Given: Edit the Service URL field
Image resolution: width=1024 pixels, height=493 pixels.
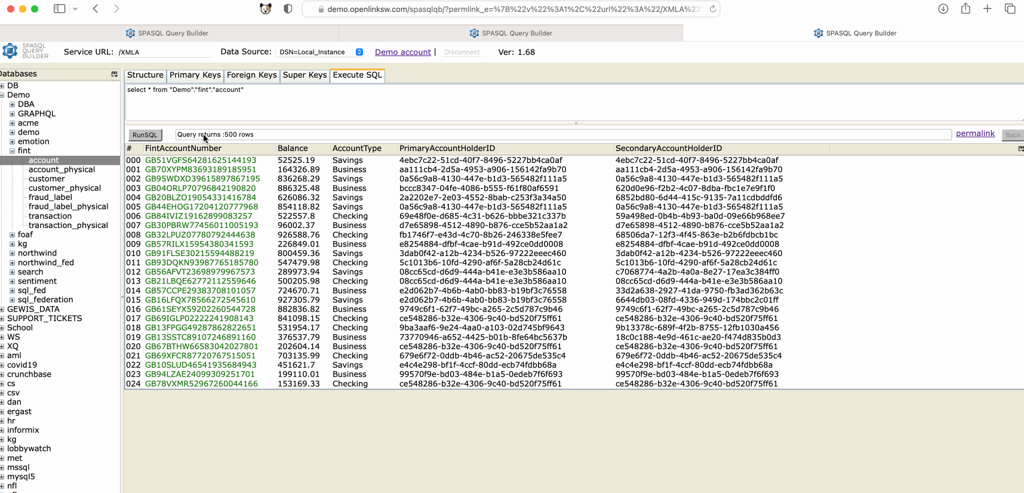Looking at the screenshot, I should 164,53.
